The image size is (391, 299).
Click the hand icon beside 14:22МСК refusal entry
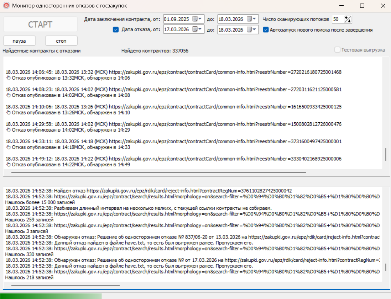(9, 165)
